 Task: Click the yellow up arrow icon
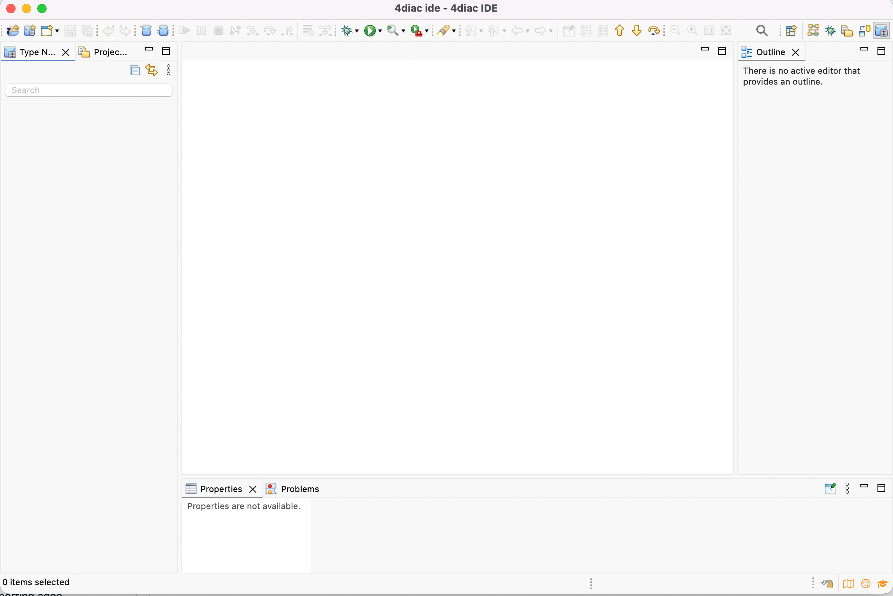point(620,30)
